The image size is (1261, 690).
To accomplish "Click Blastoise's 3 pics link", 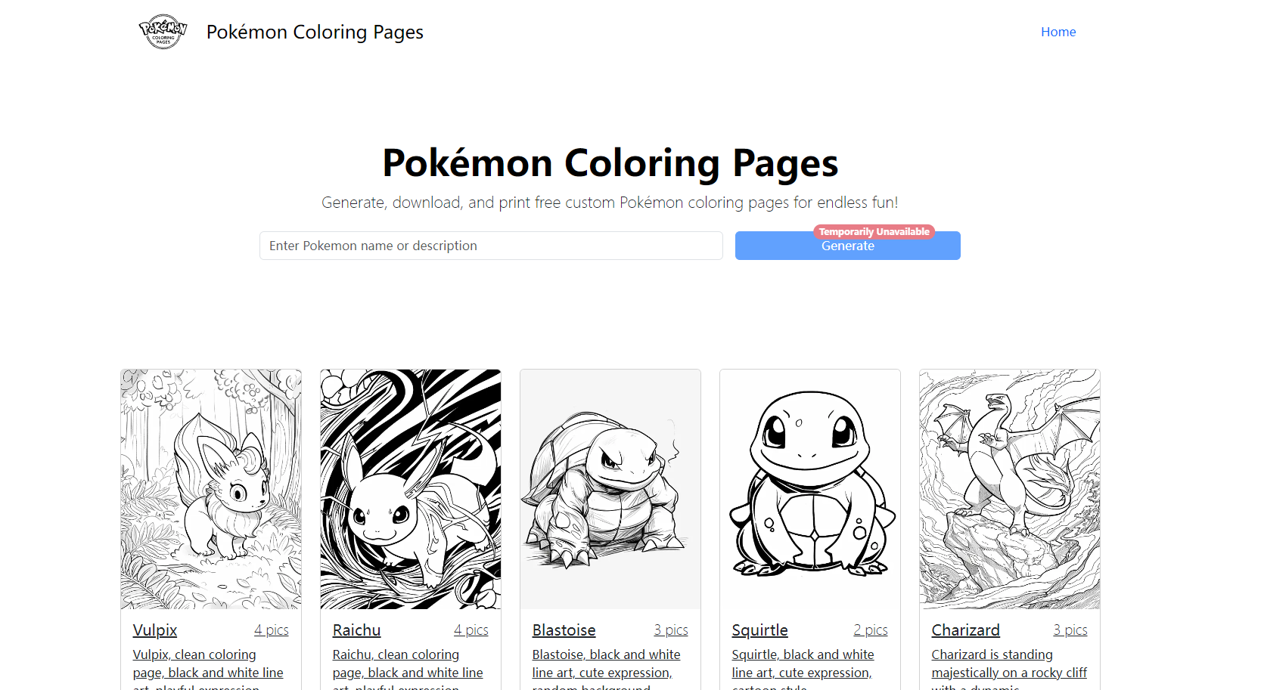I will 671,630.
